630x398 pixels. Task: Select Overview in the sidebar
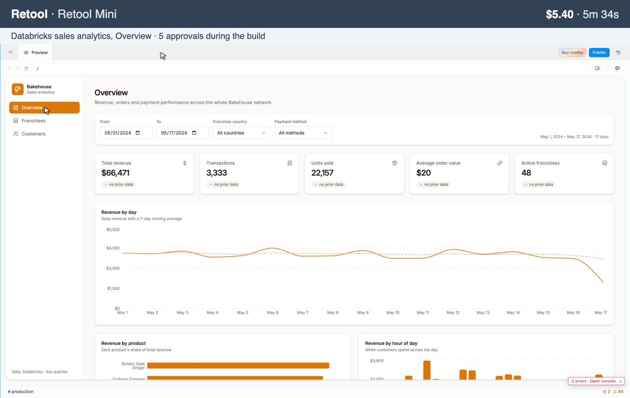coord(44,108)
